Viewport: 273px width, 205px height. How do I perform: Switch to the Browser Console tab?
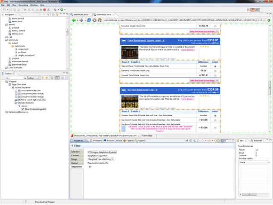pos(113,140)
